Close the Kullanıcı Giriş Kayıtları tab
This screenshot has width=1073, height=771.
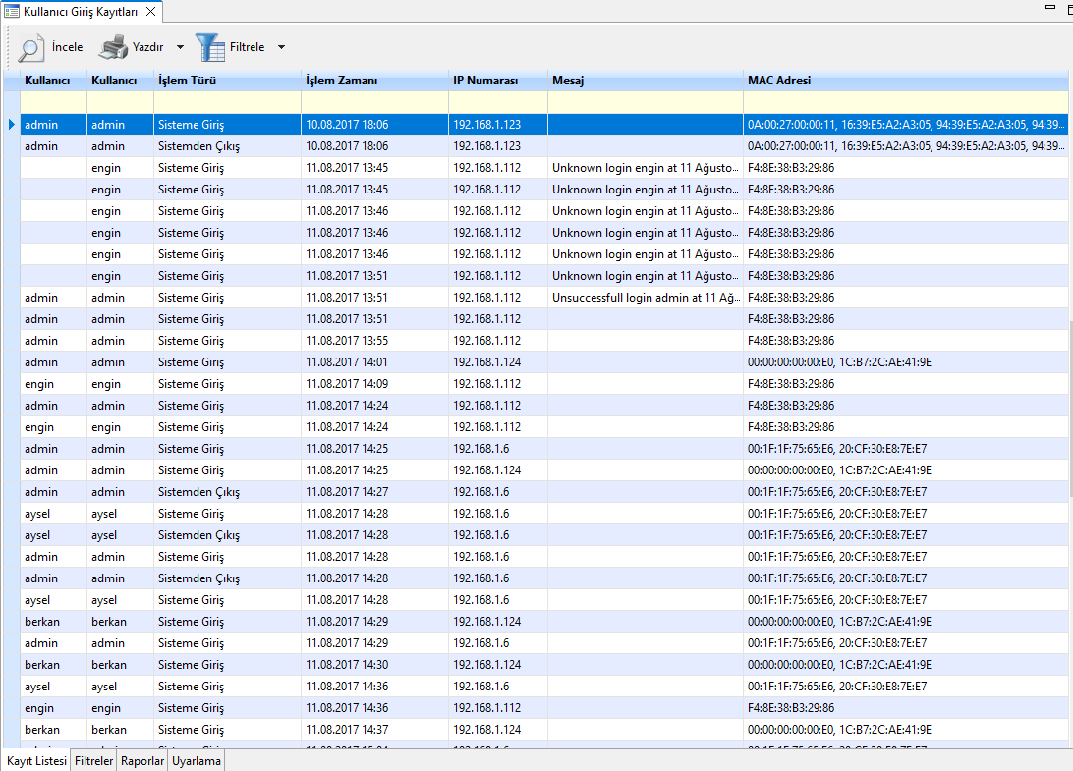(x=150, y=12)
